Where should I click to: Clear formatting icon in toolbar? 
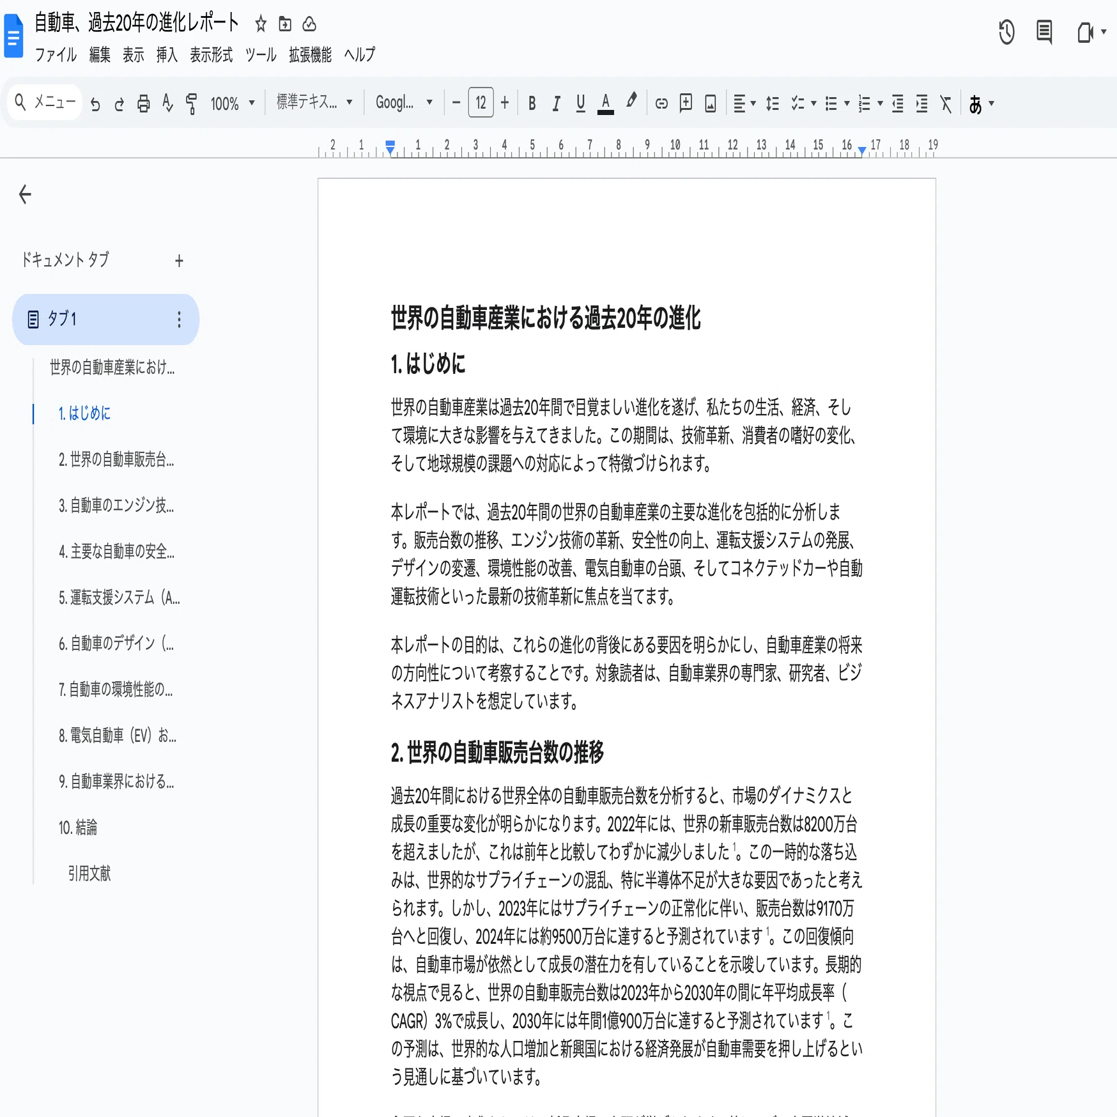coord(946,104)
